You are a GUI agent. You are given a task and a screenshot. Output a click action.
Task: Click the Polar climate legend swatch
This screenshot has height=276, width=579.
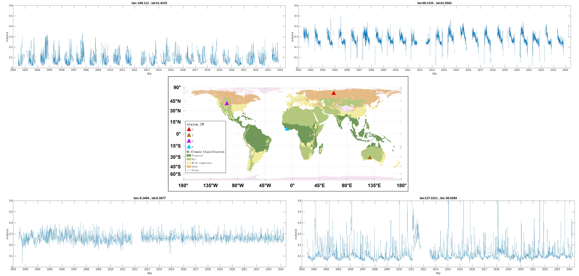click(189, 170)
